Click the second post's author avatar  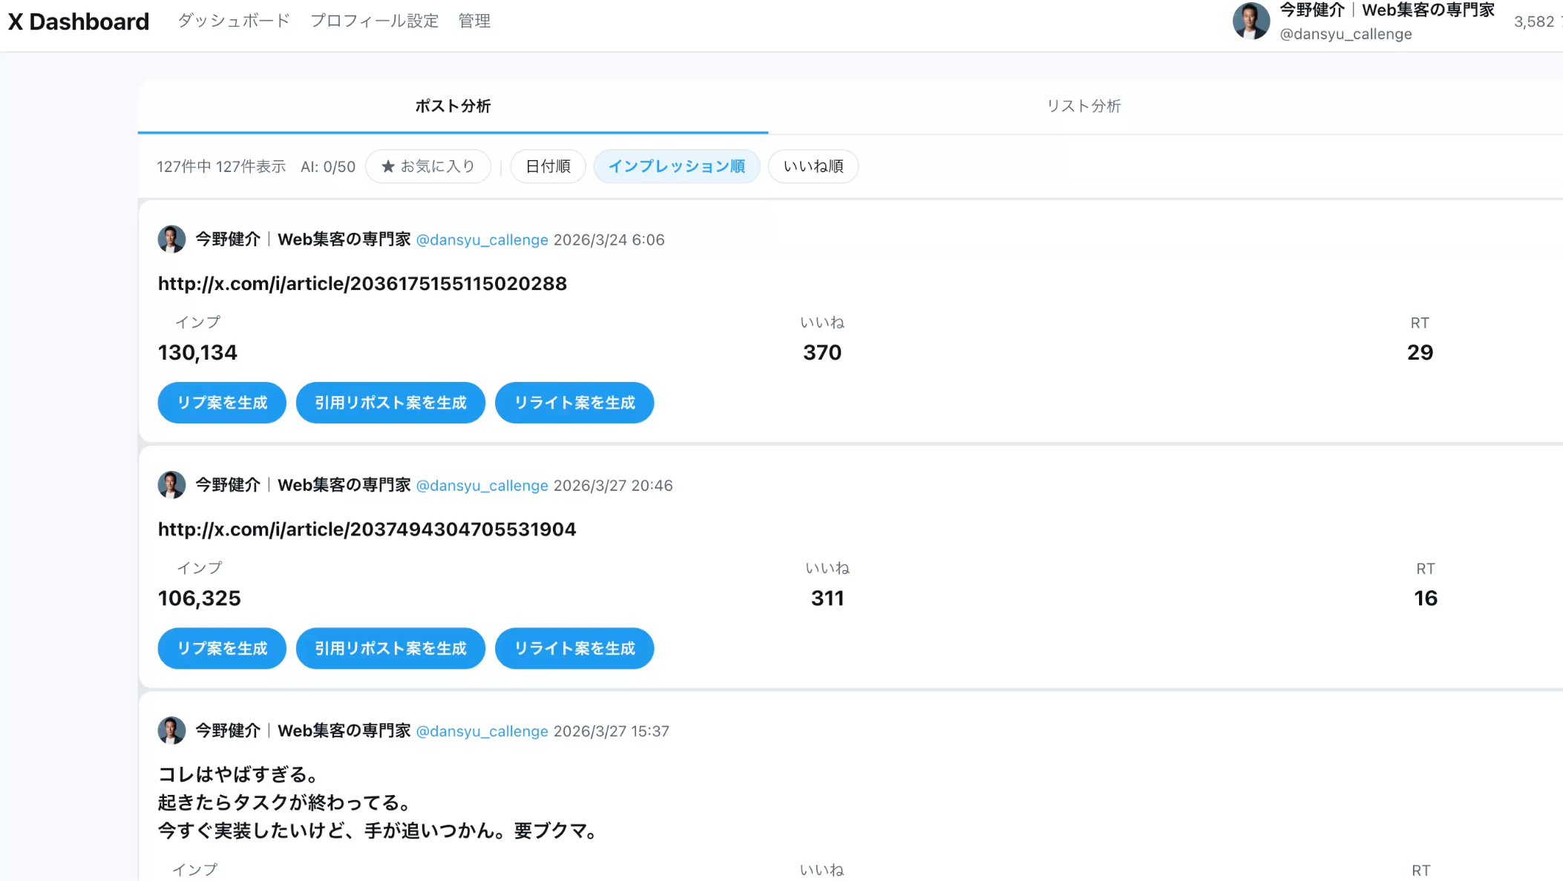point(171,485)
